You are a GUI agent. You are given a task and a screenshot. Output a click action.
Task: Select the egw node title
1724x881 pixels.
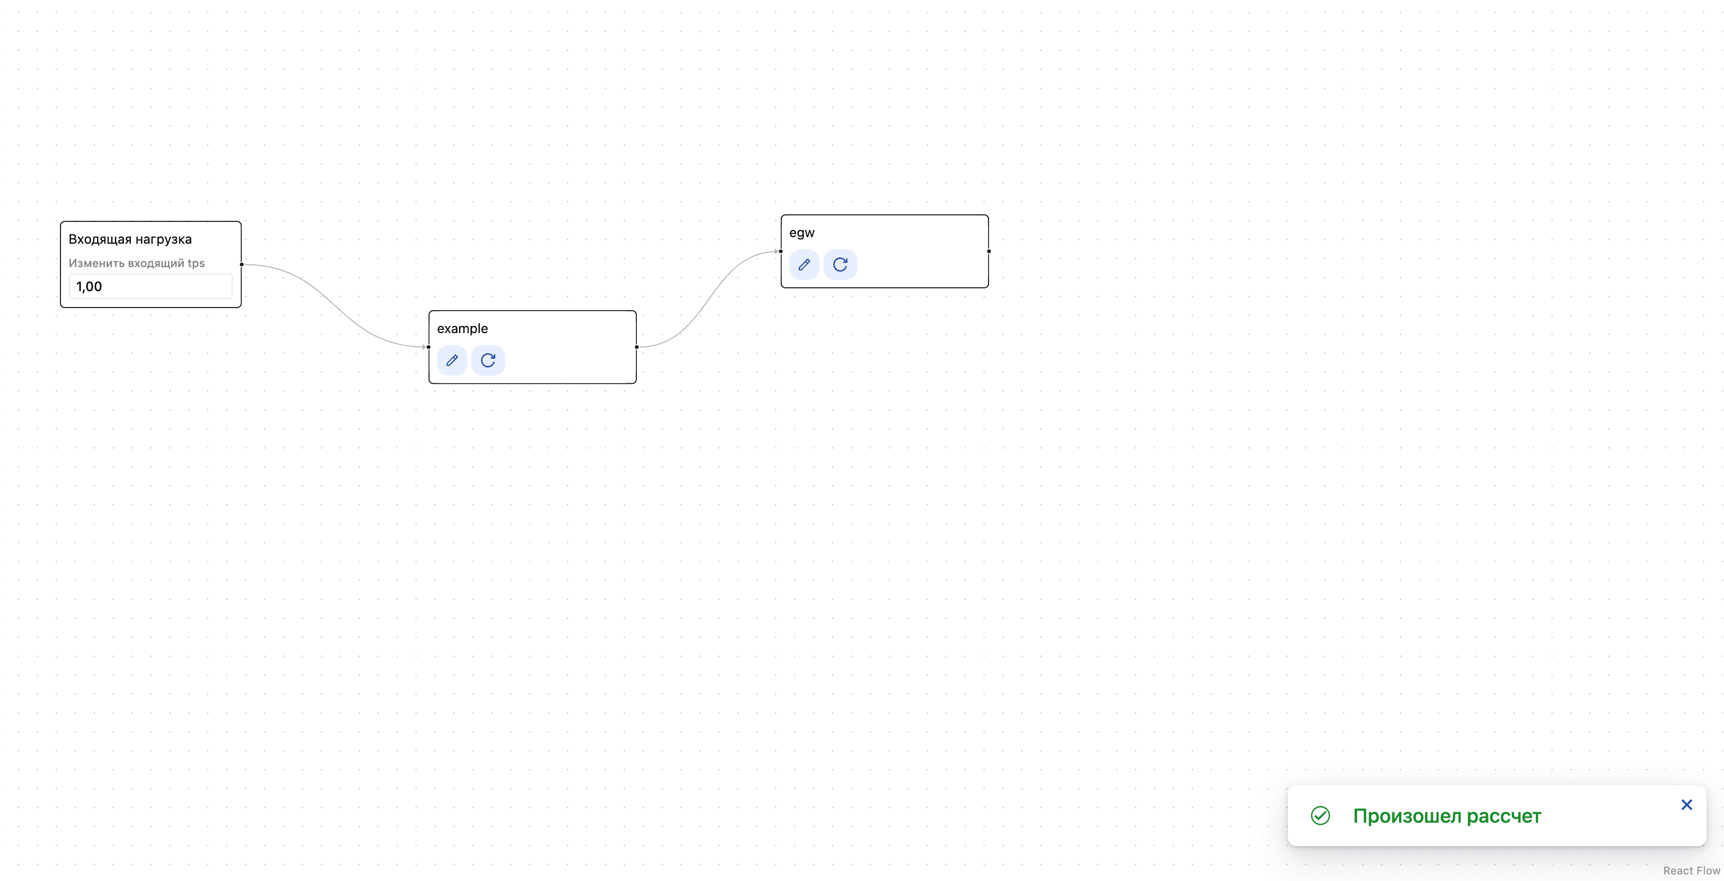click(802, 233)
